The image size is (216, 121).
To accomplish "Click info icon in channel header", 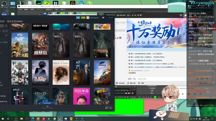I will [x=141, y=15].
